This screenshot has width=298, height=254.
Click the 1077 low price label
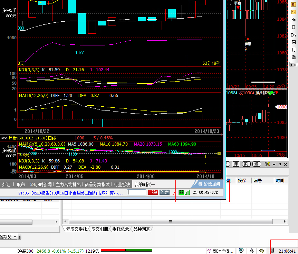click(x=79, y=52)
